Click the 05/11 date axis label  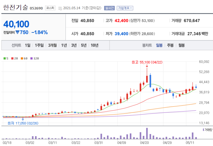coord(190,143)
